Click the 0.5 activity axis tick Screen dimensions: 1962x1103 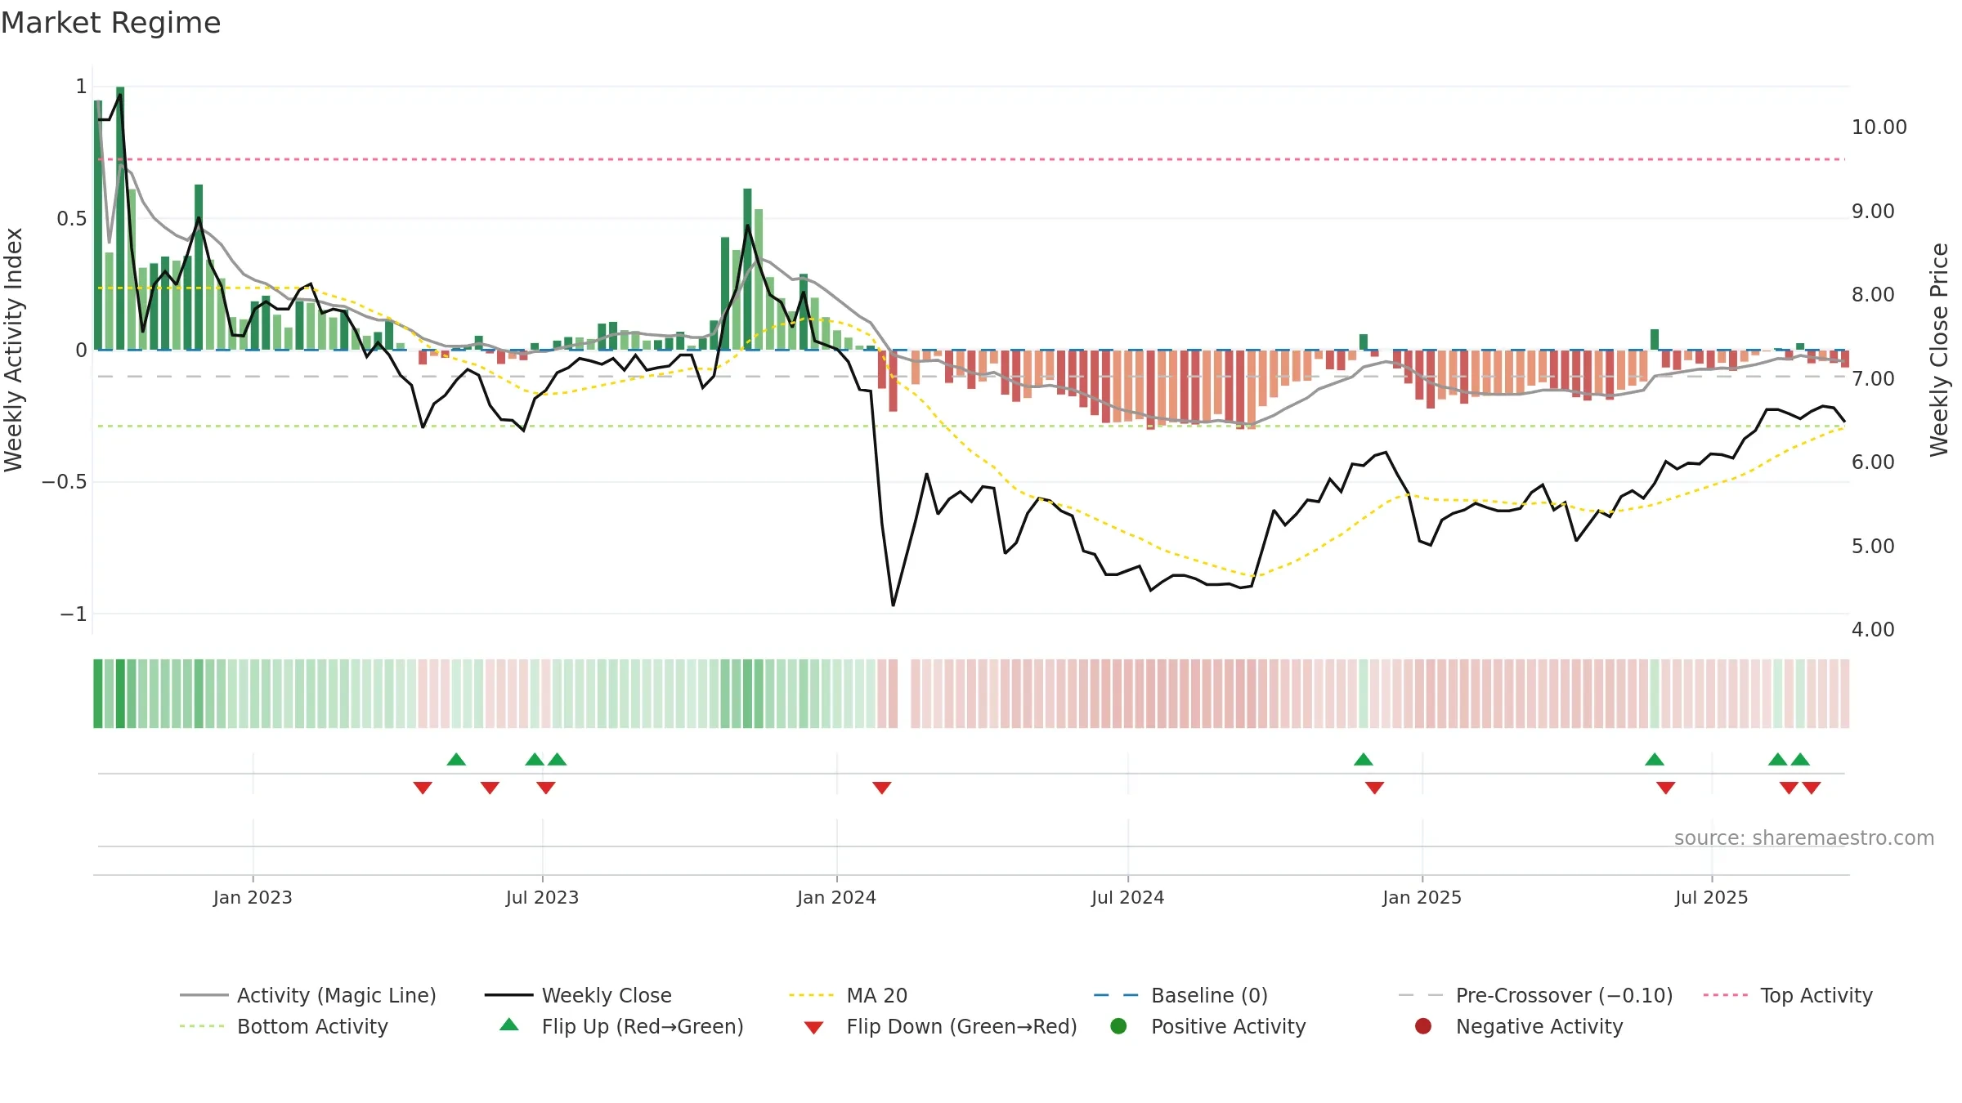[x=72, y=219]
